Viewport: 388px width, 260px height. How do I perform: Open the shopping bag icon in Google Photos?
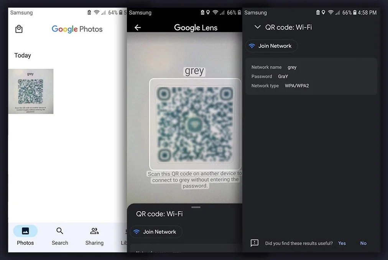coord(19,29)
